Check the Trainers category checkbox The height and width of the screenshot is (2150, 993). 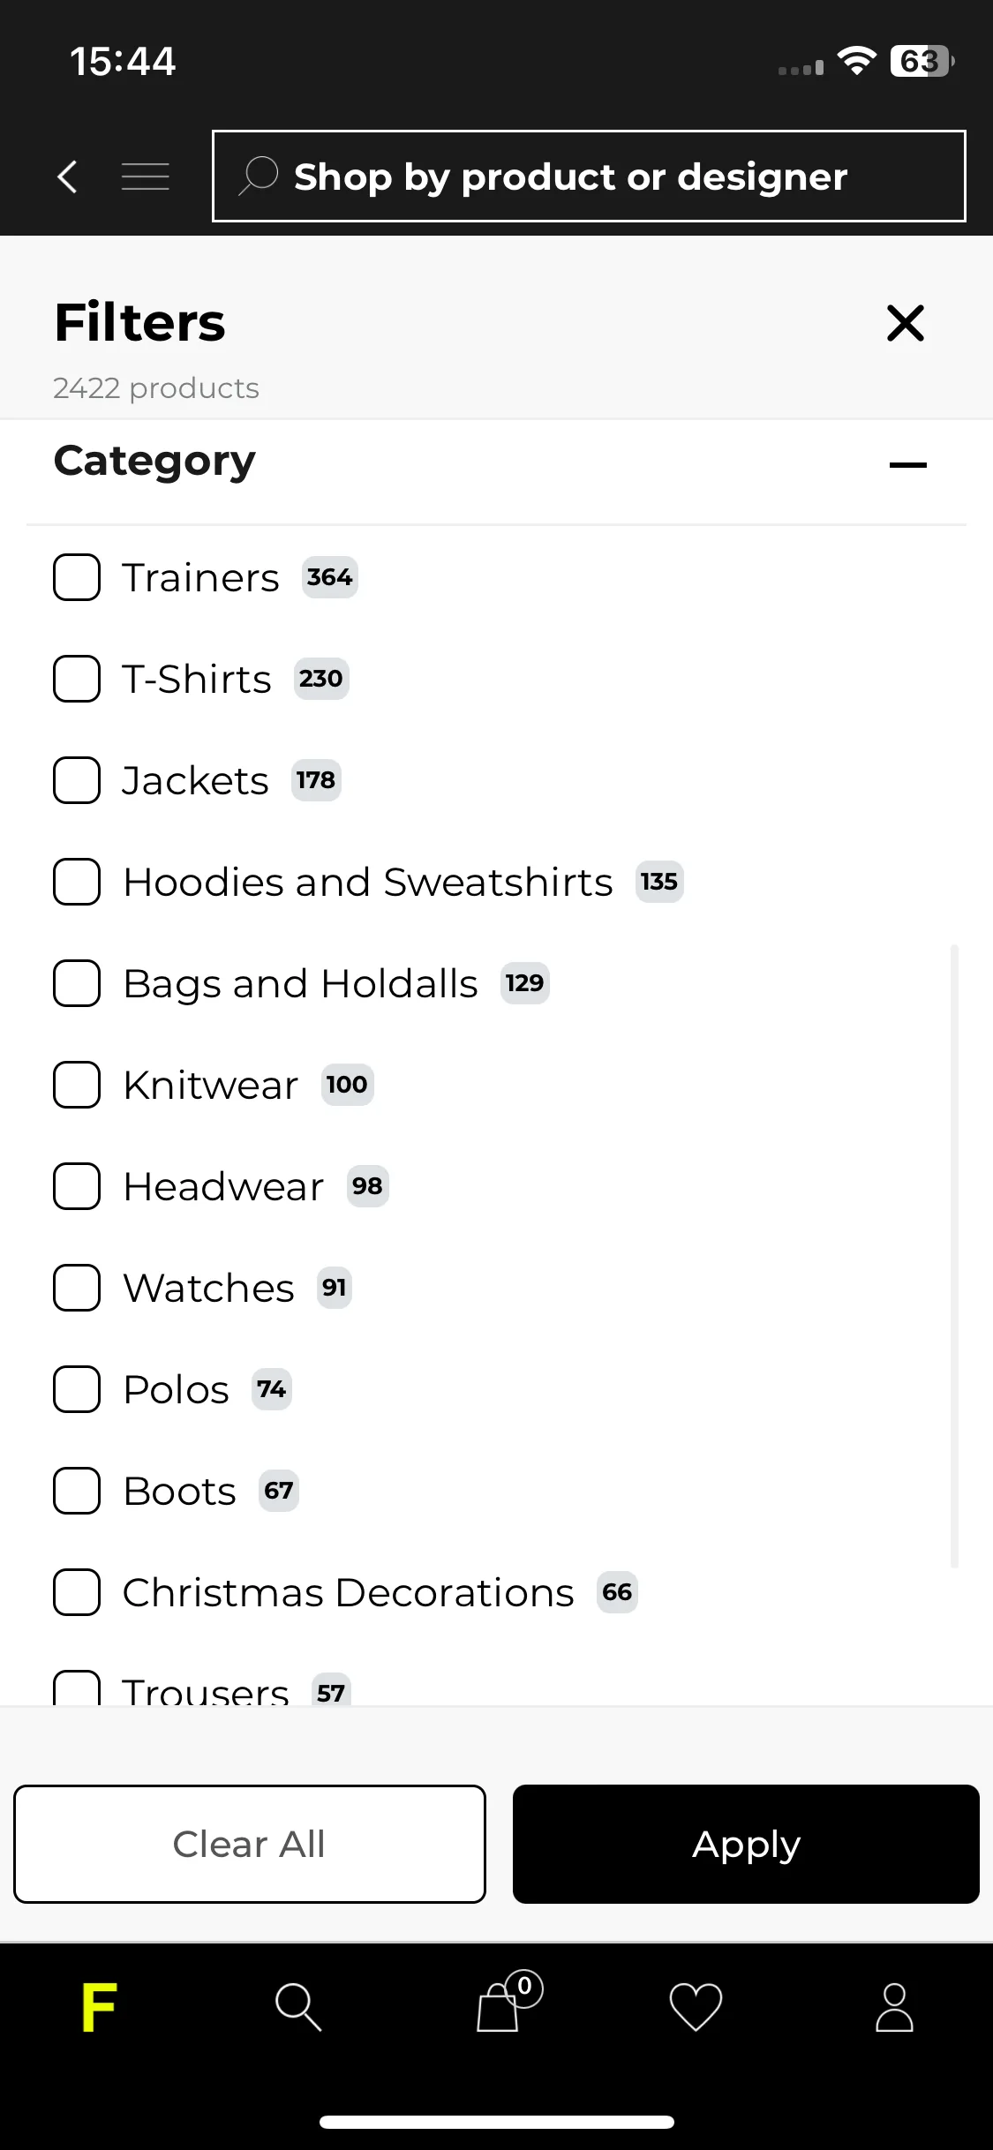click(x=77, y=577)
